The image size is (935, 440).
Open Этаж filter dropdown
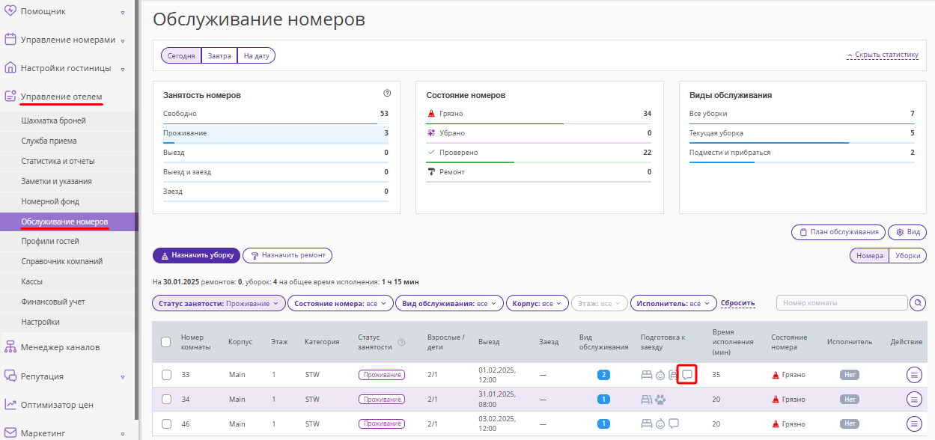[599, 304]
